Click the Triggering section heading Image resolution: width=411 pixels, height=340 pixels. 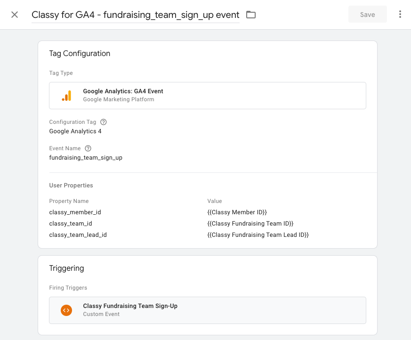click(66, 268)
